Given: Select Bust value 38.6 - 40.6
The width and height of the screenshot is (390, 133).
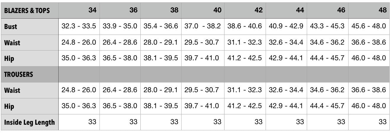Looking at the screenshot, I should pyautogui.click(x=245, y=26).
